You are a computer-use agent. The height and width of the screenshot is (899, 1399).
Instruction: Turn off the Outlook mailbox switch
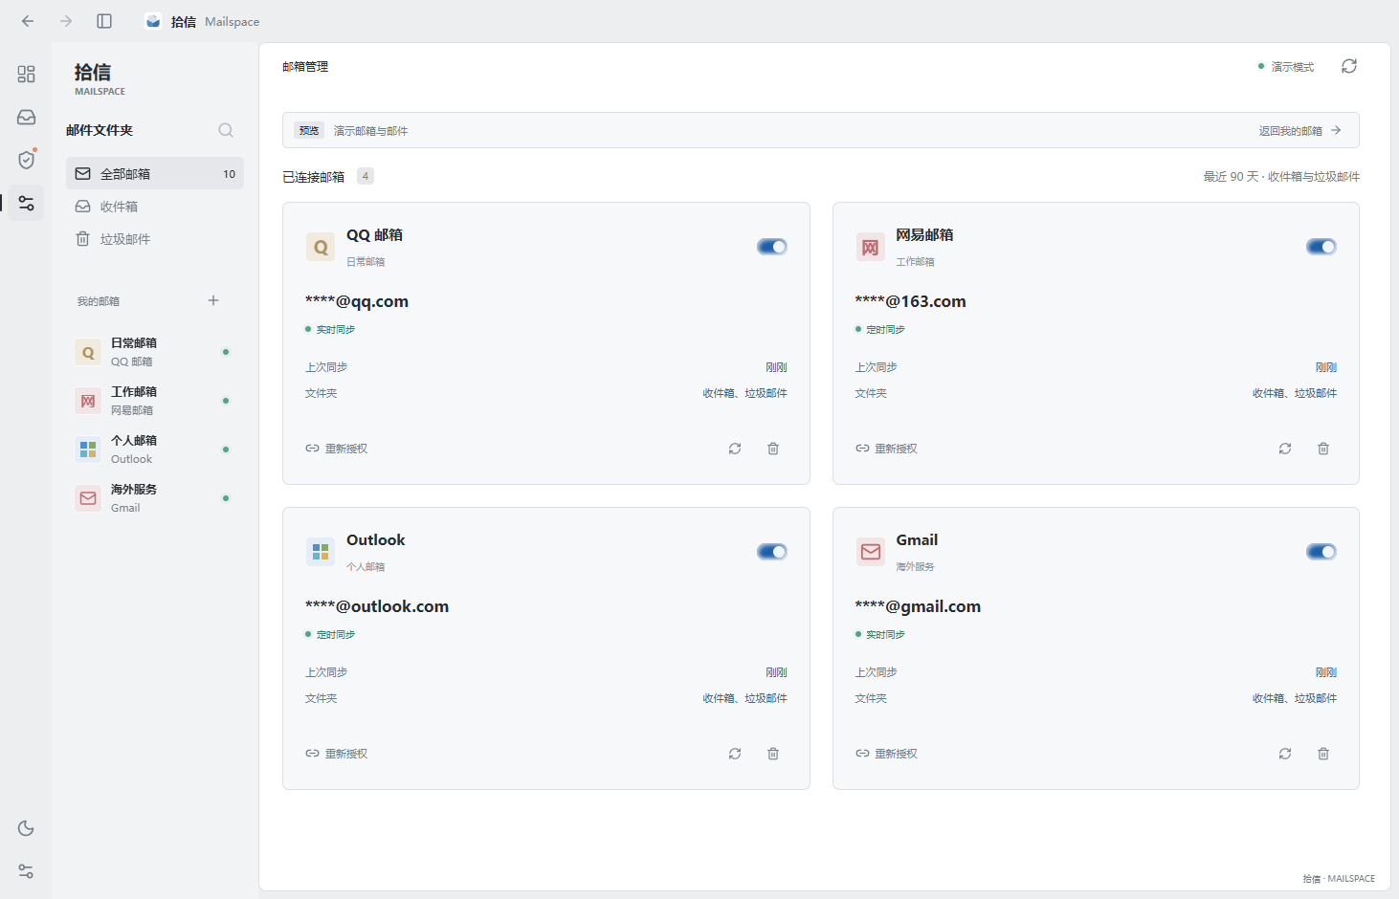[772, 552]
